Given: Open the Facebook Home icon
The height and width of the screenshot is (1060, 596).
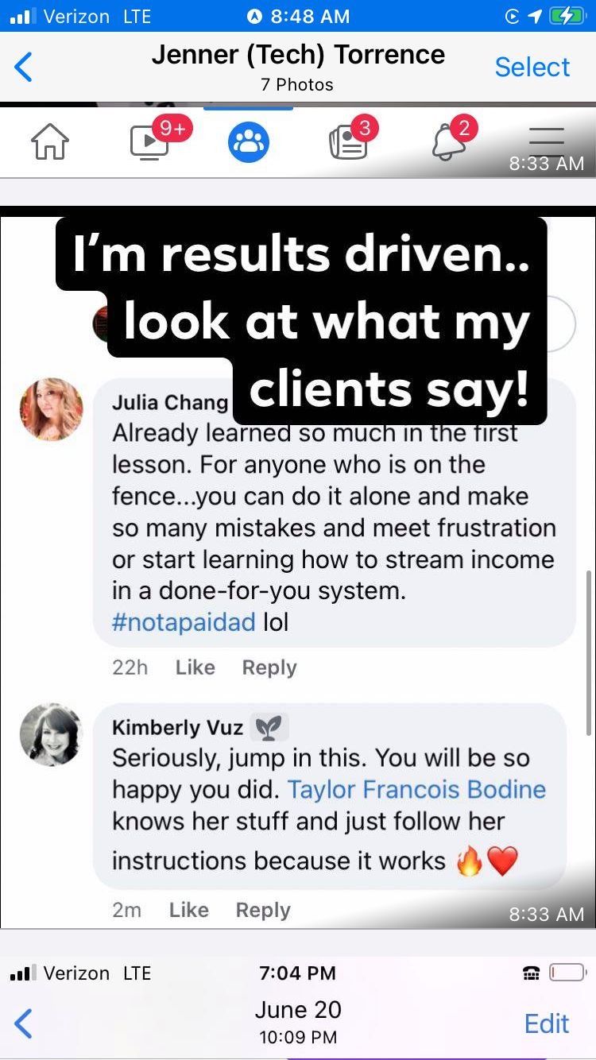Looking at the screenshot, I should [50, 143].
